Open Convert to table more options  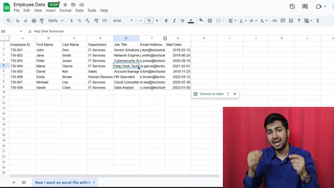pos(228,94)
